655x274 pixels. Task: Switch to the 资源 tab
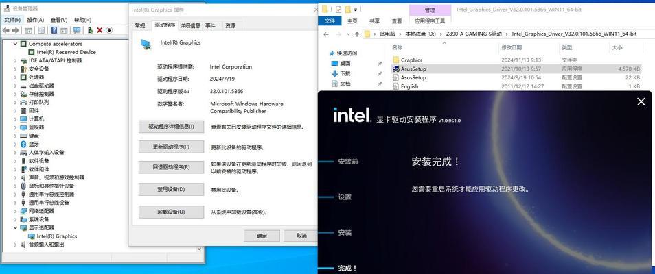tap(231, 26)
